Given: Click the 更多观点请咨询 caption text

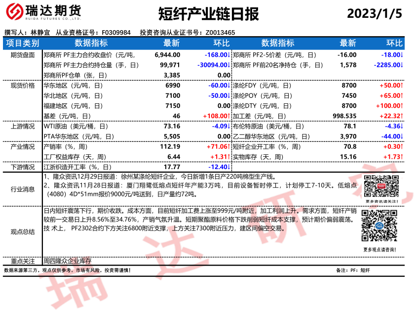Looking at the screenshot, I should [379, 250].
